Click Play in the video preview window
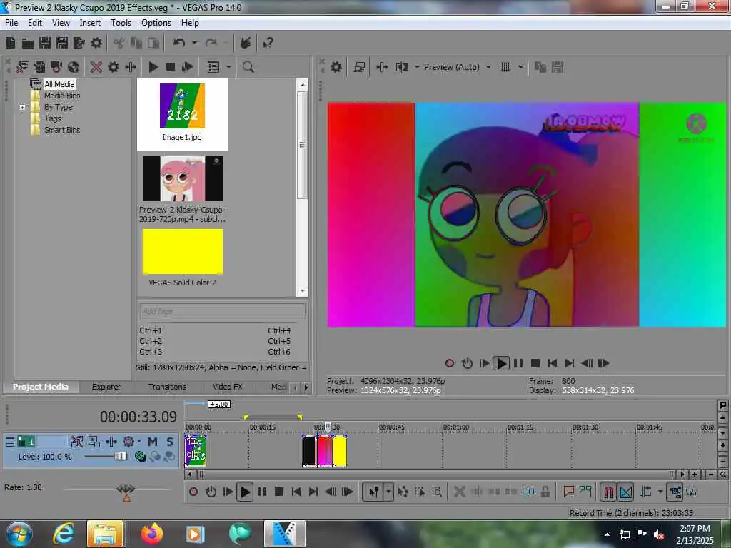Viewport: 731px width, 548px height. point(501,363)
